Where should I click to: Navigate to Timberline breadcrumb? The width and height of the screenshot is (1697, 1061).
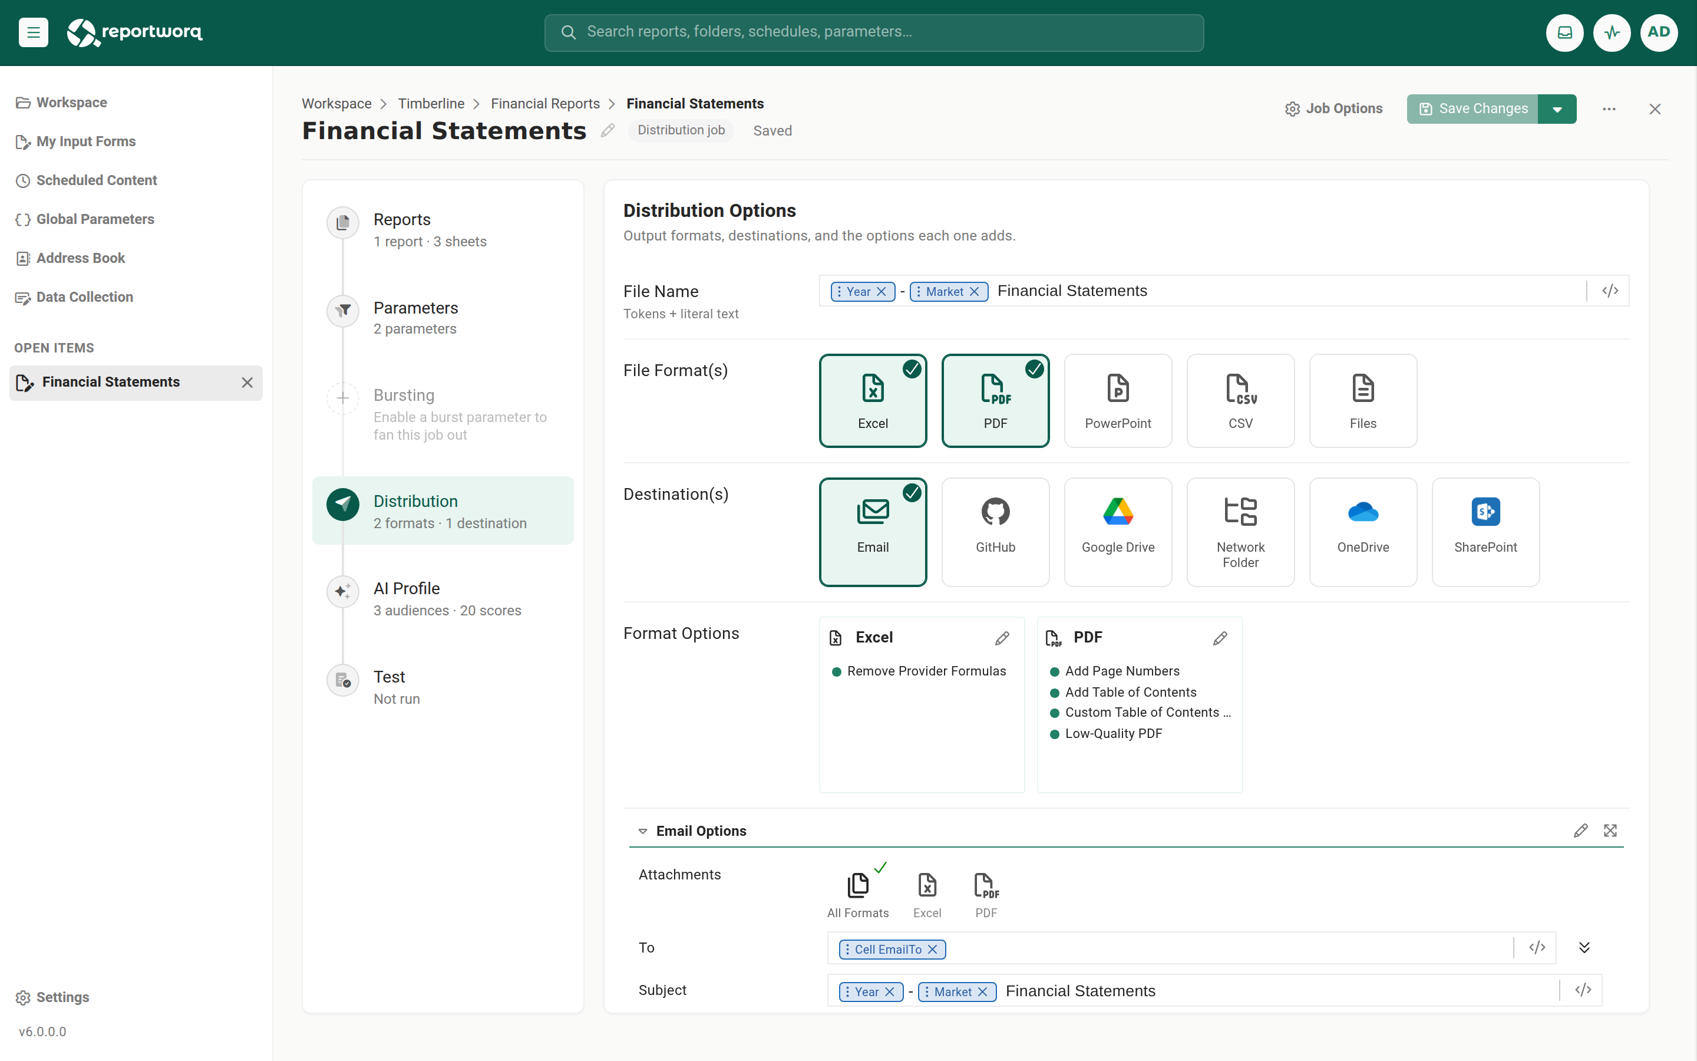coord(431,104)
